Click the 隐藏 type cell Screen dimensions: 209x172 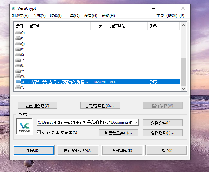[x=153, y=82]
